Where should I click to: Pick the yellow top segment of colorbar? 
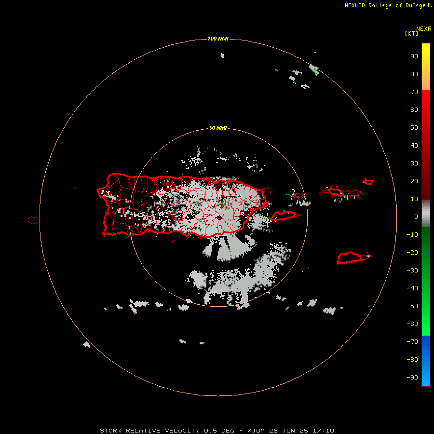click(x=426, y=67)
